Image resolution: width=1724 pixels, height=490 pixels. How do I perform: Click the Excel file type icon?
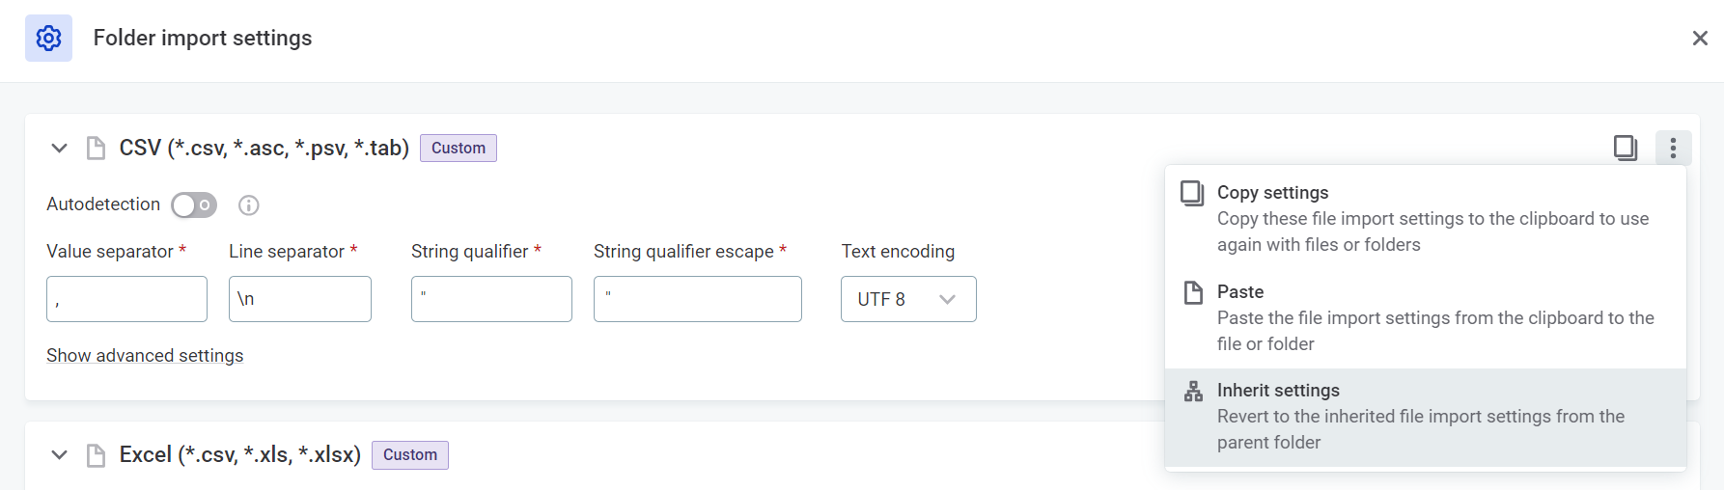tap(96, 455)
